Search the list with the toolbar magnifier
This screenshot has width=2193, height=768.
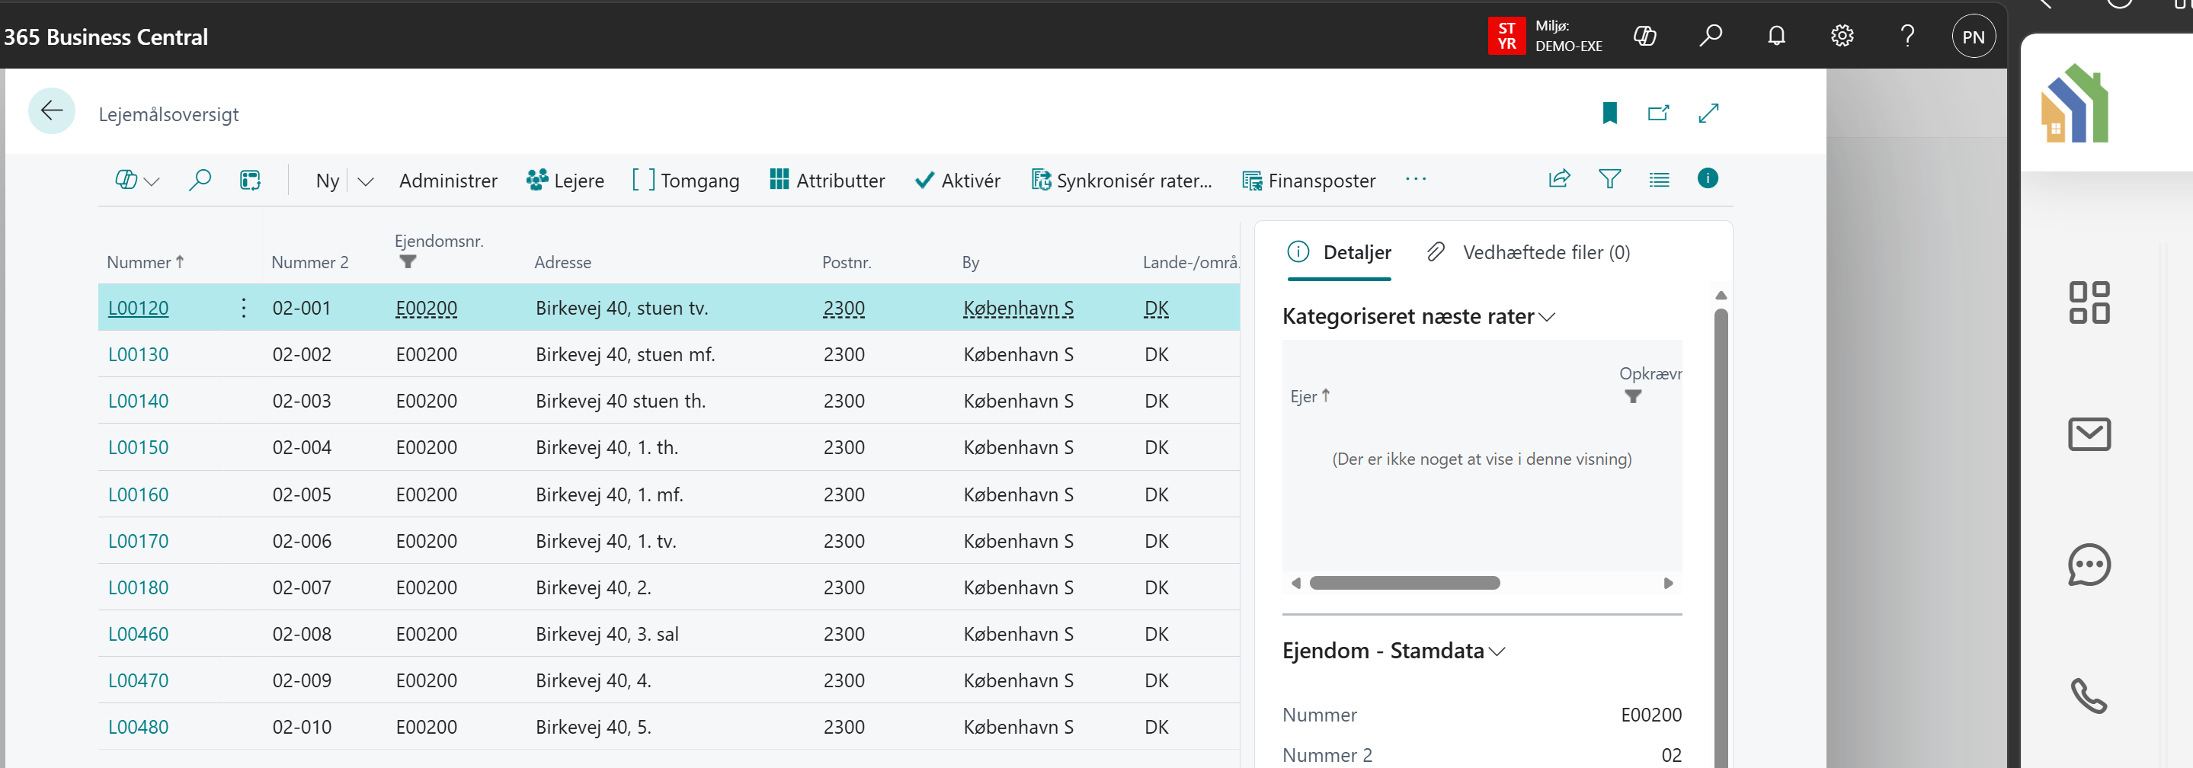coord(199,180)
